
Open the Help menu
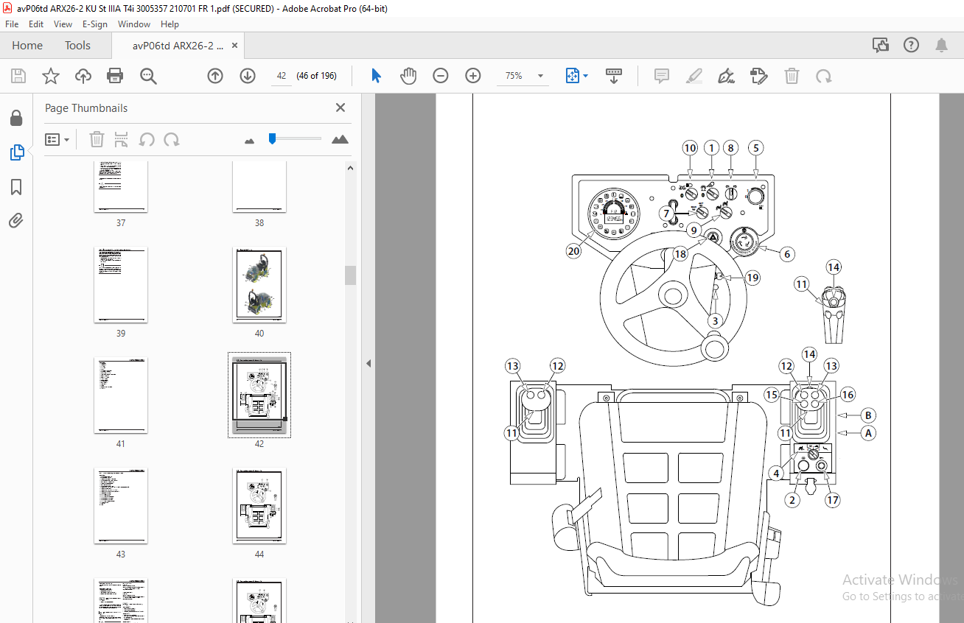[170, 24]
